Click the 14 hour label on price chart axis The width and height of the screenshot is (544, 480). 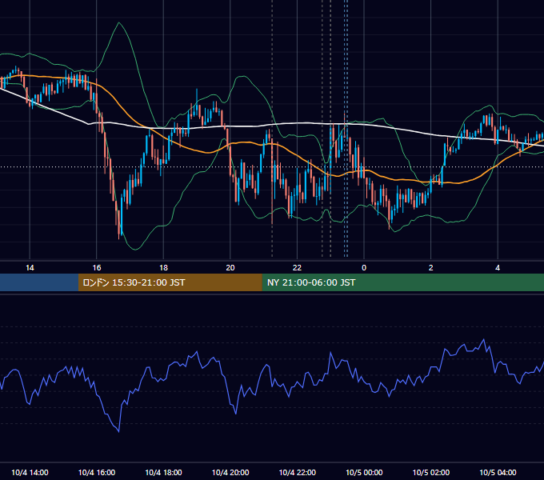[x=30, y=268]
